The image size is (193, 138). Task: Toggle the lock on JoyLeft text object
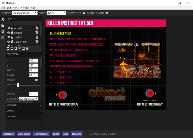coord(12,42)
